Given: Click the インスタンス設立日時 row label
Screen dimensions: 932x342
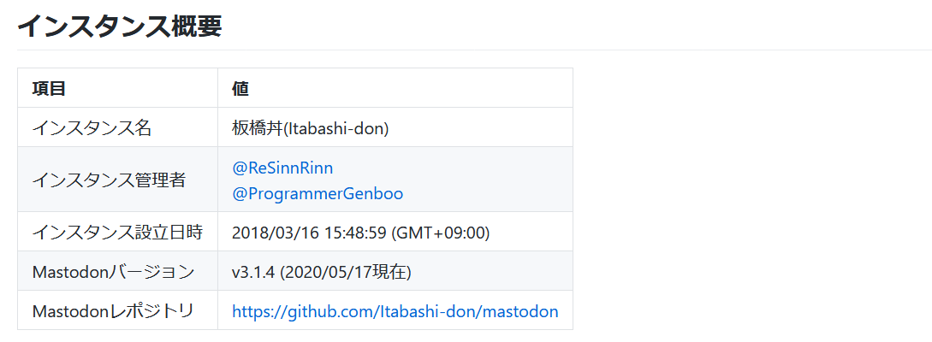Looking at the screenshot, I should 117,232.
